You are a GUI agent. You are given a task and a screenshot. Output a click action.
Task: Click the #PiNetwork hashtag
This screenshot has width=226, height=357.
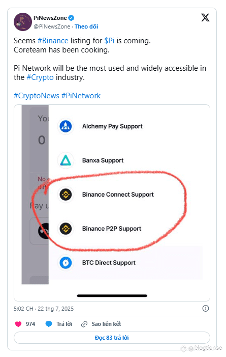(81, 96)
